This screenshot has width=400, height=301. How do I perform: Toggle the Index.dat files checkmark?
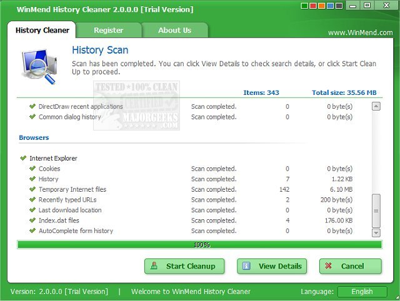(x=32, y=220)
